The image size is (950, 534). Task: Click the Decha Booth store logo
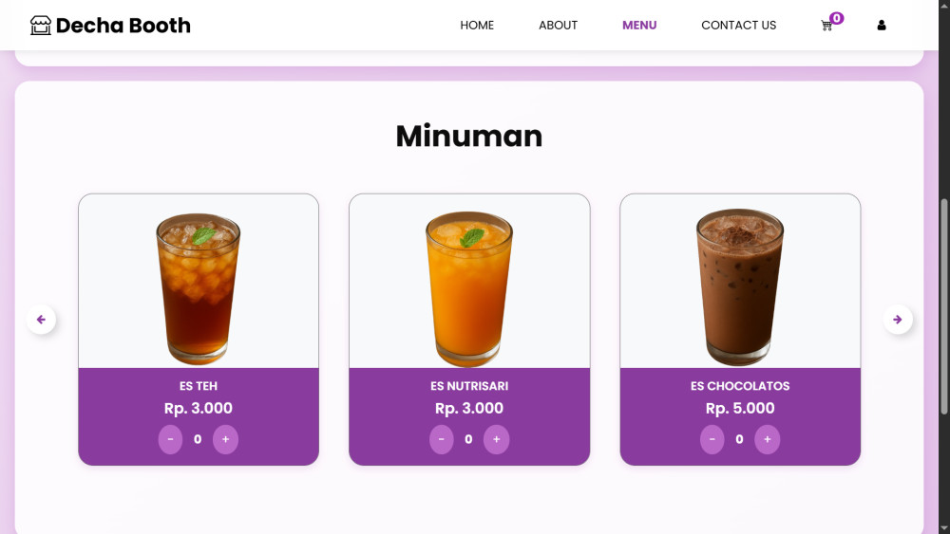pyautogui.click(x=110, y=26)
